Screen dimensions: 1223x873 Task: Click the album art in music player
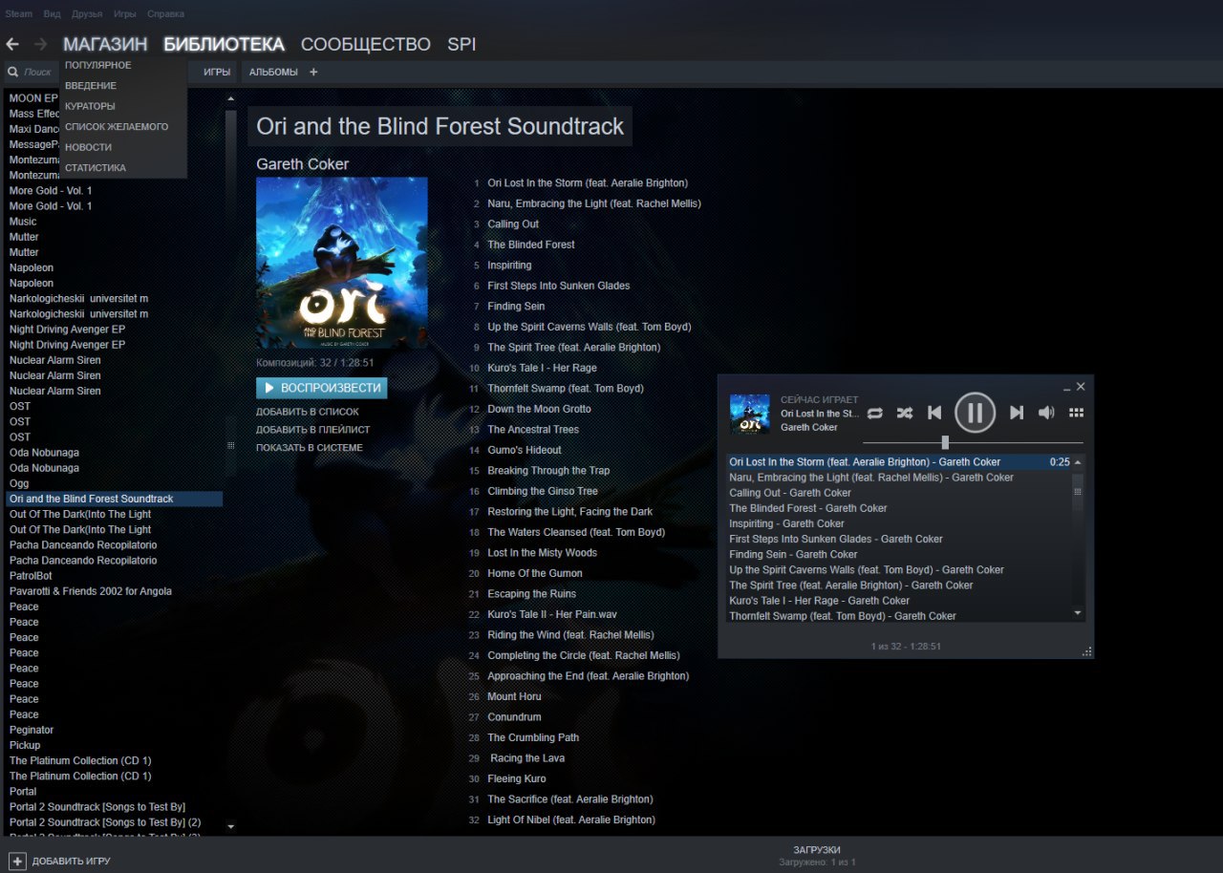click(x=750, y=414)
